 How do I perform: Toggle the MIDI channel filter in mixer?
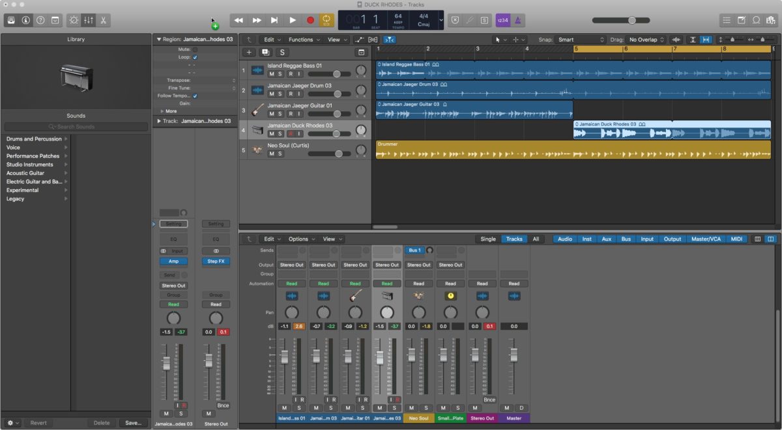pyautogui.click(x=736, y=239)
